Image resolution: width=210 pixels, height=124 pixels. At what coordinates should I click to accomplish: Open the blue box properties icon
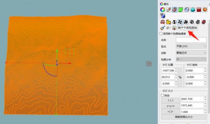(x=187, y=10)
